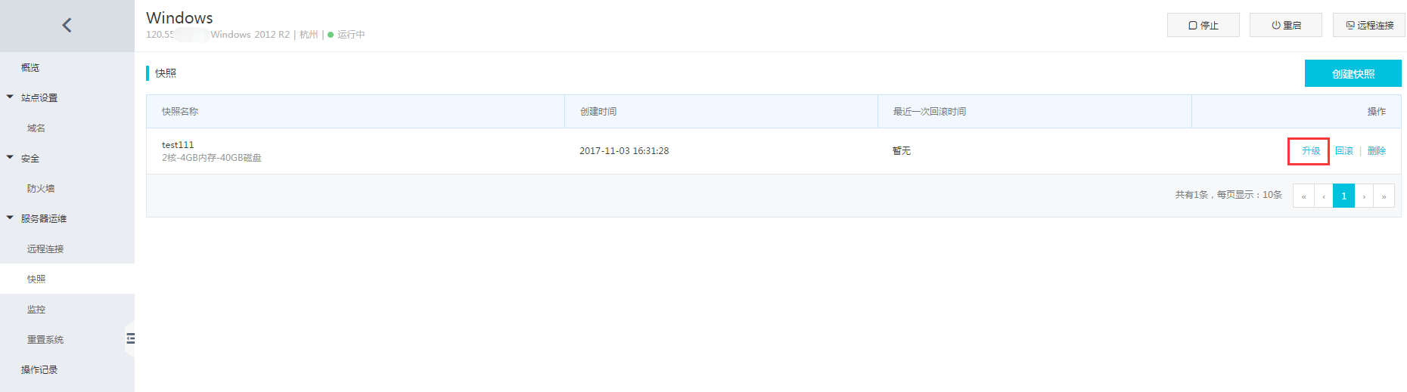Open 重置系统 reset system page

(45, 340)
